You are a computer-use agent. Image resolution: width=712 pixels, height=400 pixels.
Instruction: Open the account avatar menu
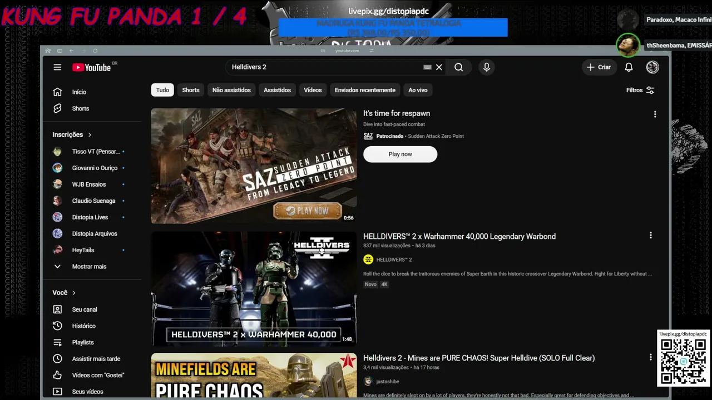(652, 67)
